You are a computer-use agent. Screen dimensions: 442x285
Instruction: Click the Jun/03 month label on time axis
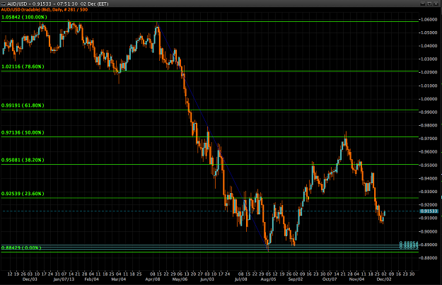point(207,279)
